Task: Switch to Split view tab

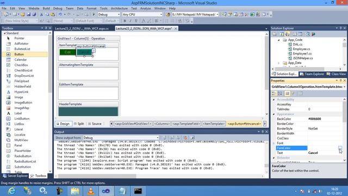Action: point(79,124)
